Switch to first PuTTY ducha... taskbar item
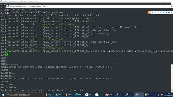The width and height of the screenshot is (173, 97). point(119,95)
